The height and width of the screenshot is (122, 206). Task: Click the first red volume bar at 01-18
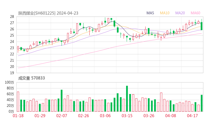point(18,101)
